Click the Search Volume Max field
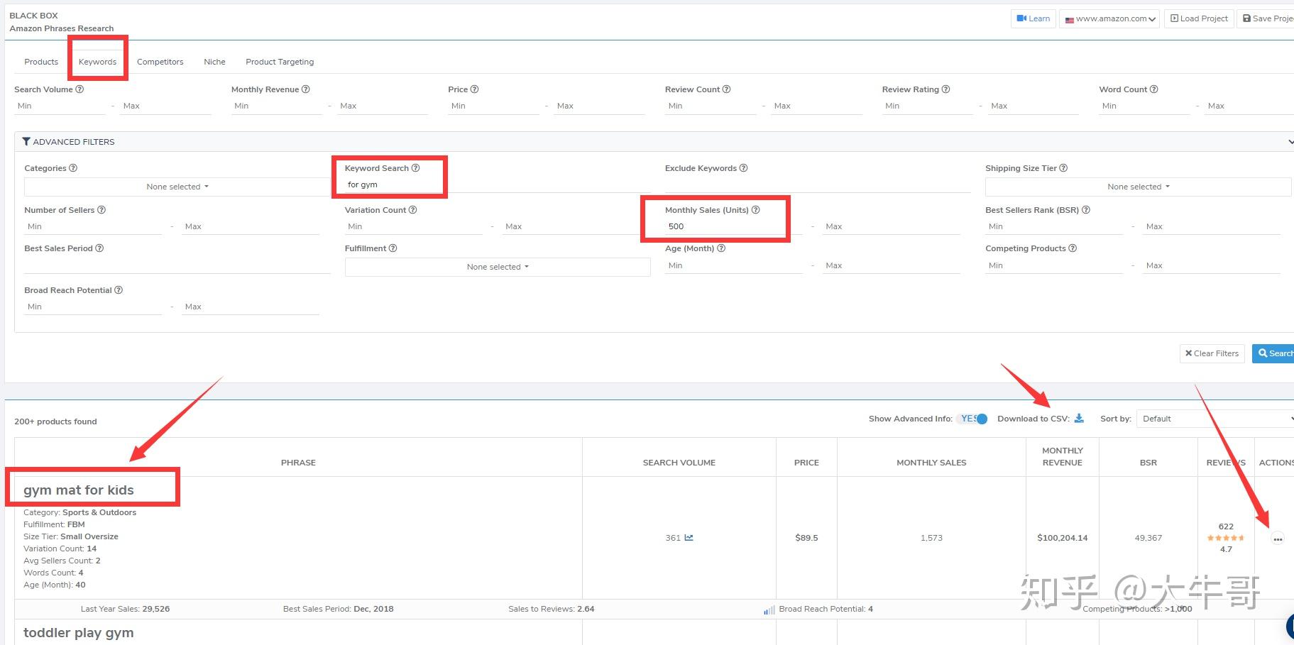Screen dimensions: 1294x645 (165, 106)
